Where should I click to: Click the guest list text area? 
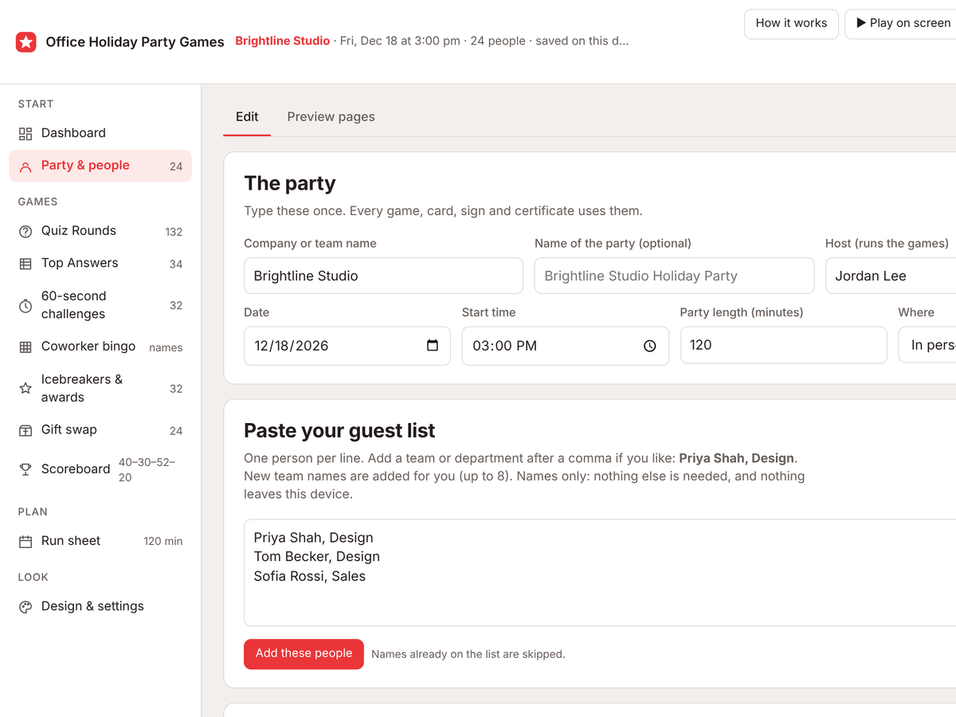point(600,573)
